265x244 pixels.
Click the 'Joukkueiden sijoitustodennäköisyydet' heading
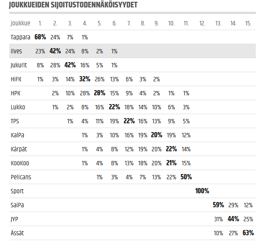(x=73, y=5)
